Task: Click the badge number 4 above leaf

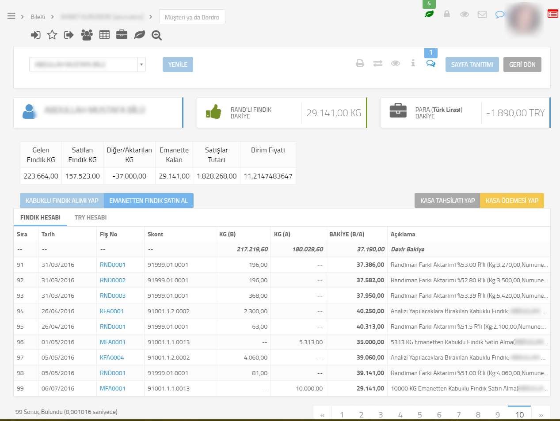Action: click(429, 4)
